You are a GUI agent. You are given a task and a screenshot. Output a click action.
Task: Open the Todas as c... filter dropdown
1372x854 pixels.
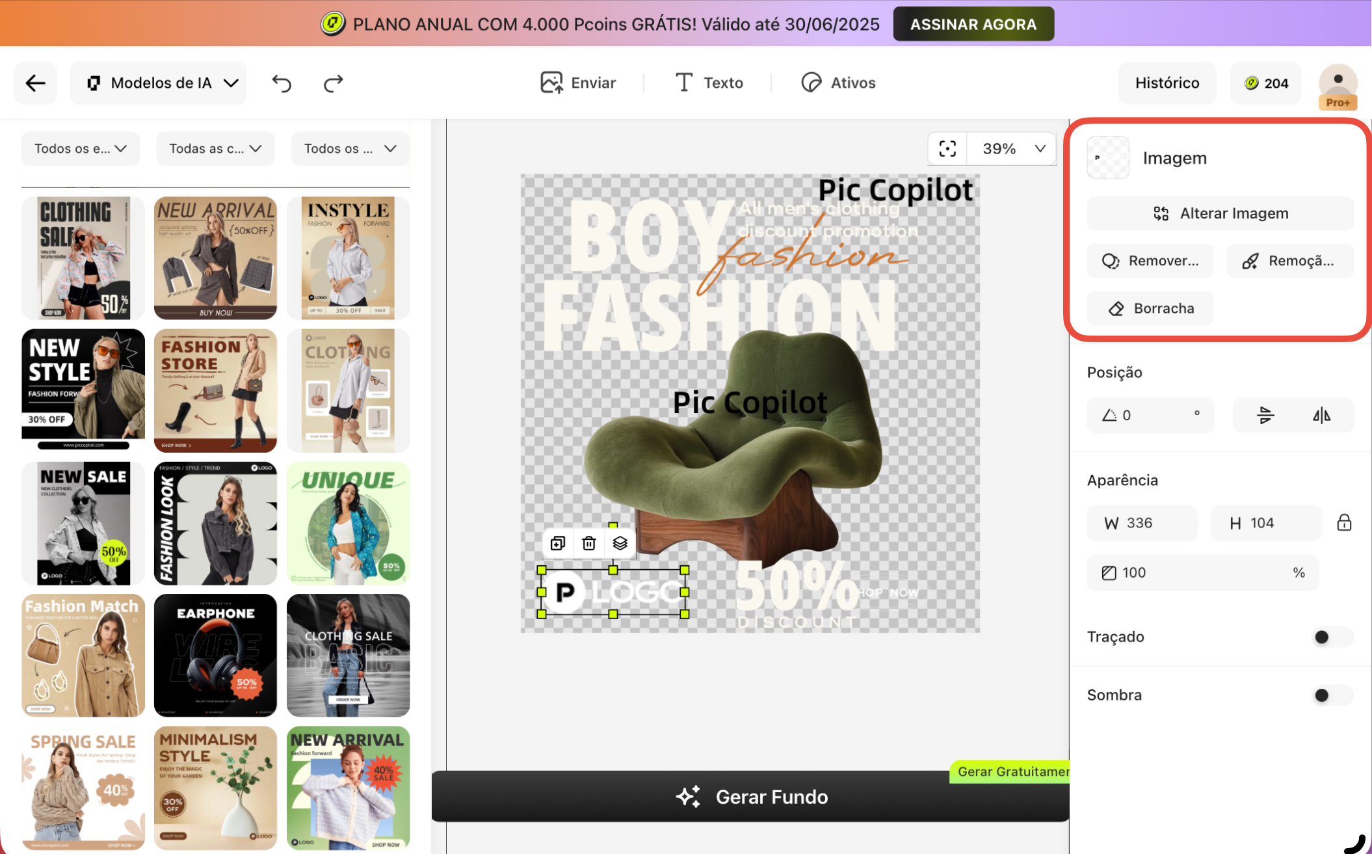click(x=215, y=149)
